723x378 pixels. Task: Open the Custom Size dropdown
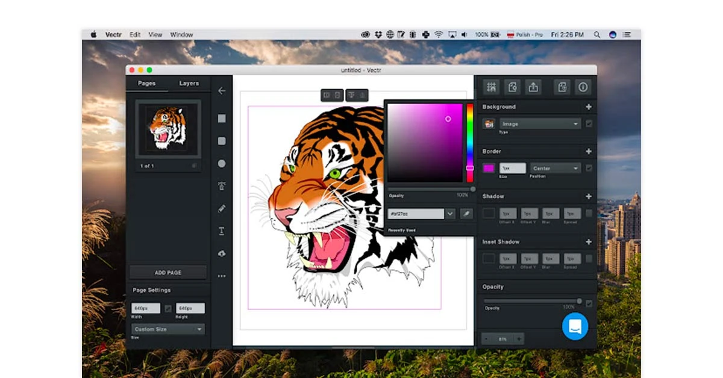click(167, 329)
